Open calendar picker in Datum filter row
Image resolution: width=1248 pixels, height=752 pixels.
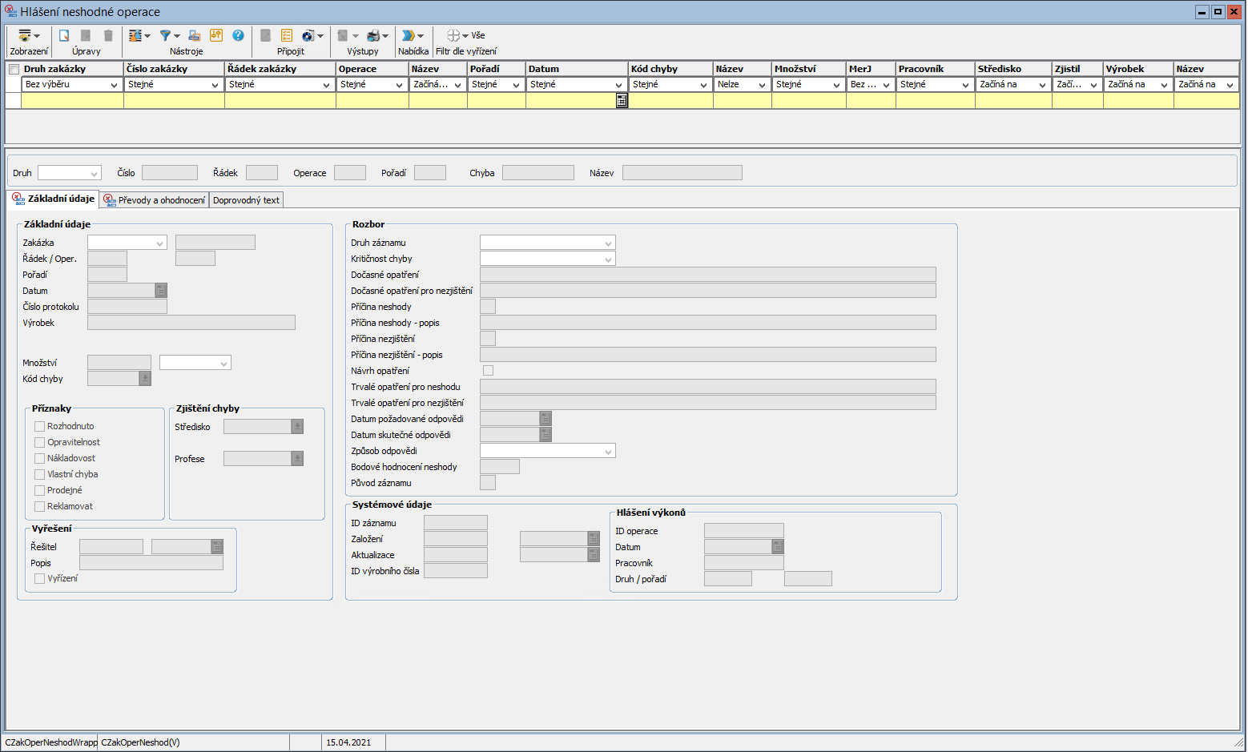point(622,101)
